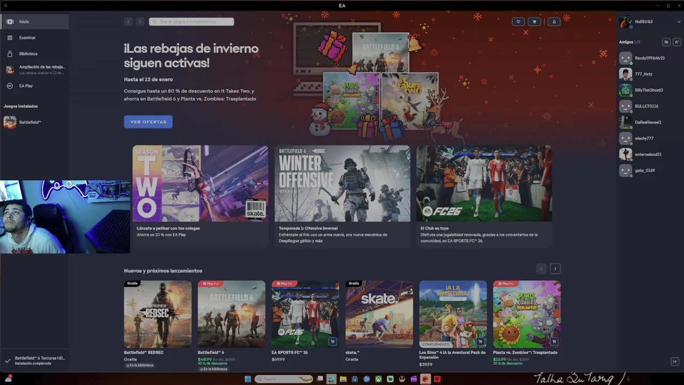This screenshot has width=684, height=385.
Task: Open Microsoft Store from the taskbar
Action: (355, 379)
